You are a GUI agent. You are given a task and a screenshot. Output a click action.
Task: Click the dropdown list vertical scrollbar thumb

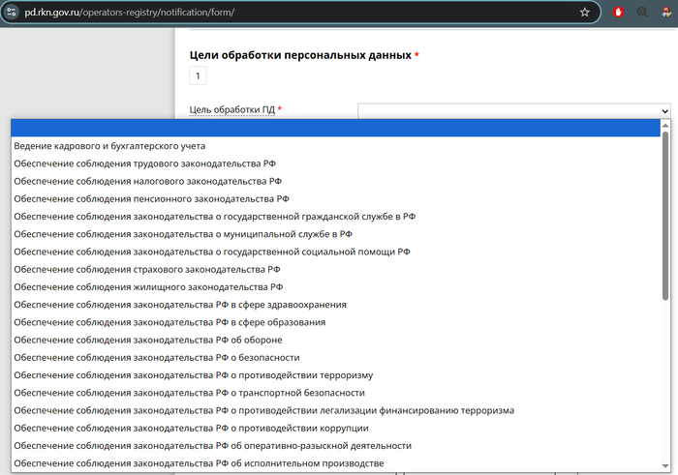665,213
